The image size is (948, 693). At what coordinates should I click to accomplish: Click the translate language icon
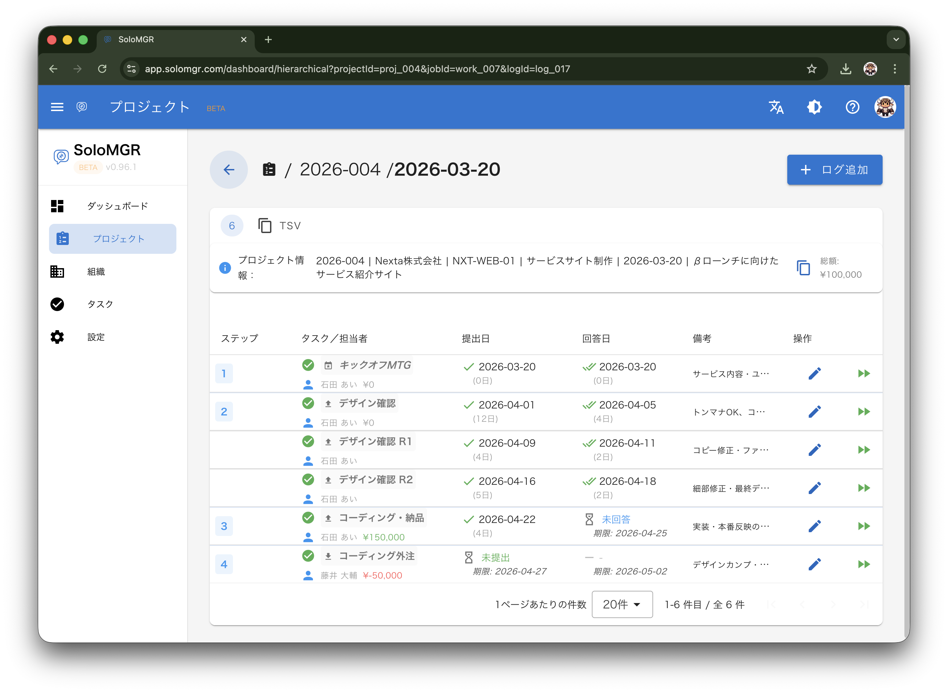(x=776, y=107)
